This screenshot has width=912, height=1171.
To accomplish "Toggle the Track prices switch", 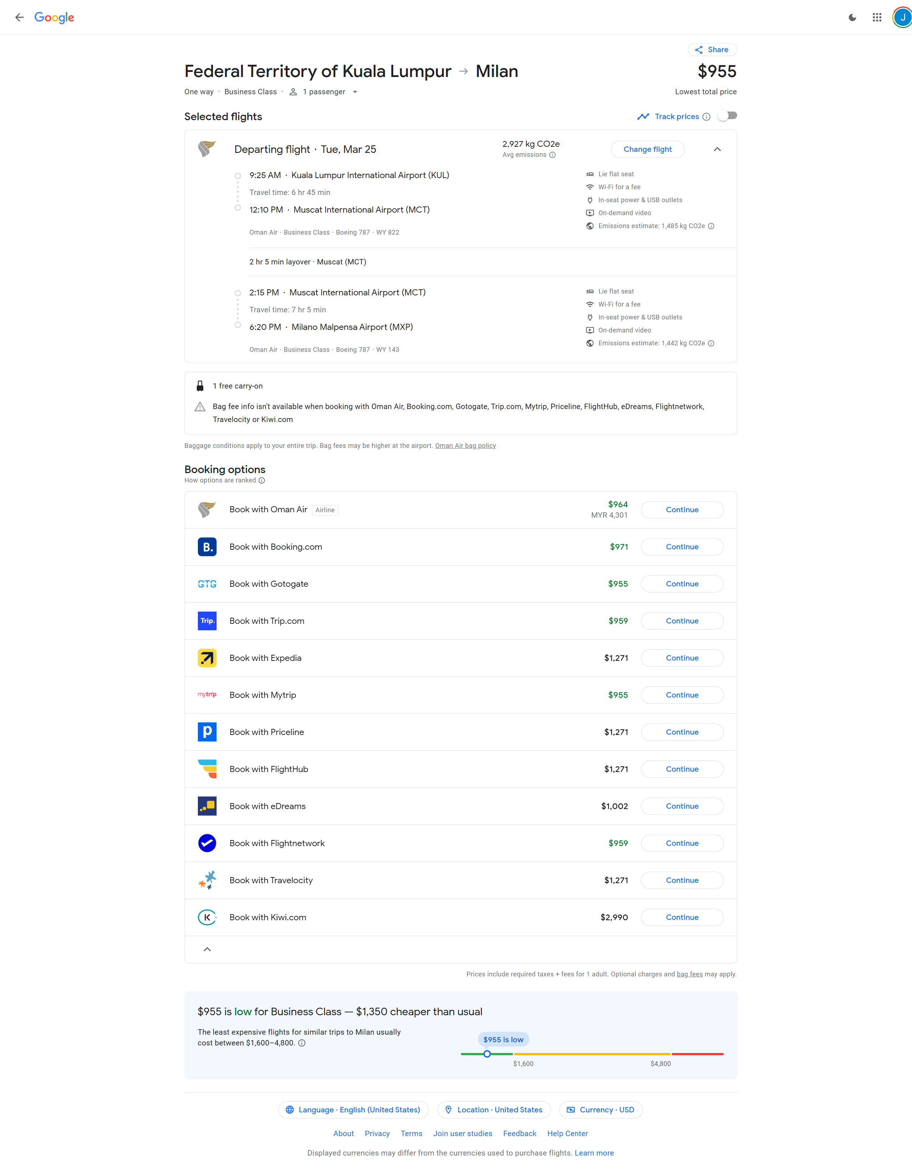I will (727, 116).
